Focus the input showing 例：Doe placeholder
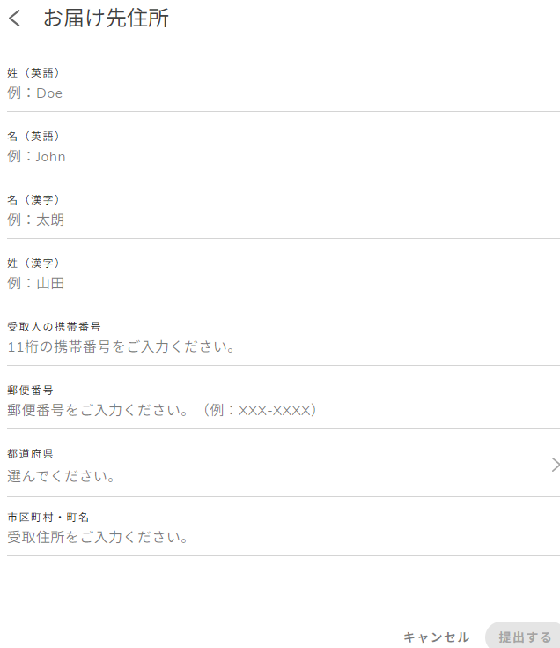Image resolution: width=560 pixels, height=648 pixels. tap(264, 93)
